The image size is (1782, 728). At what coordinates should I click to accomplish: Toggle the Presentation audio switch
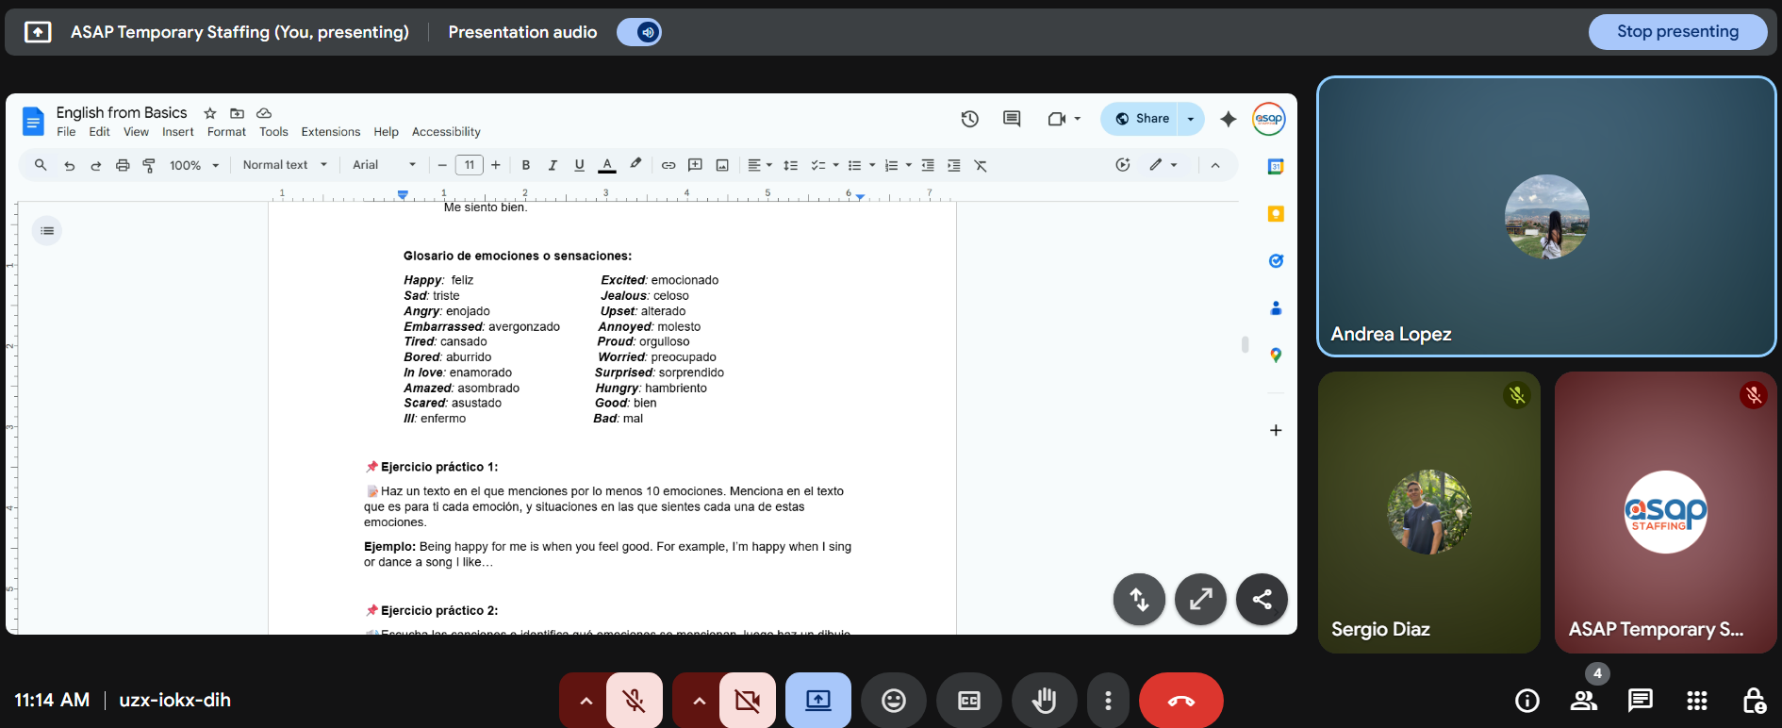point(639,32)
